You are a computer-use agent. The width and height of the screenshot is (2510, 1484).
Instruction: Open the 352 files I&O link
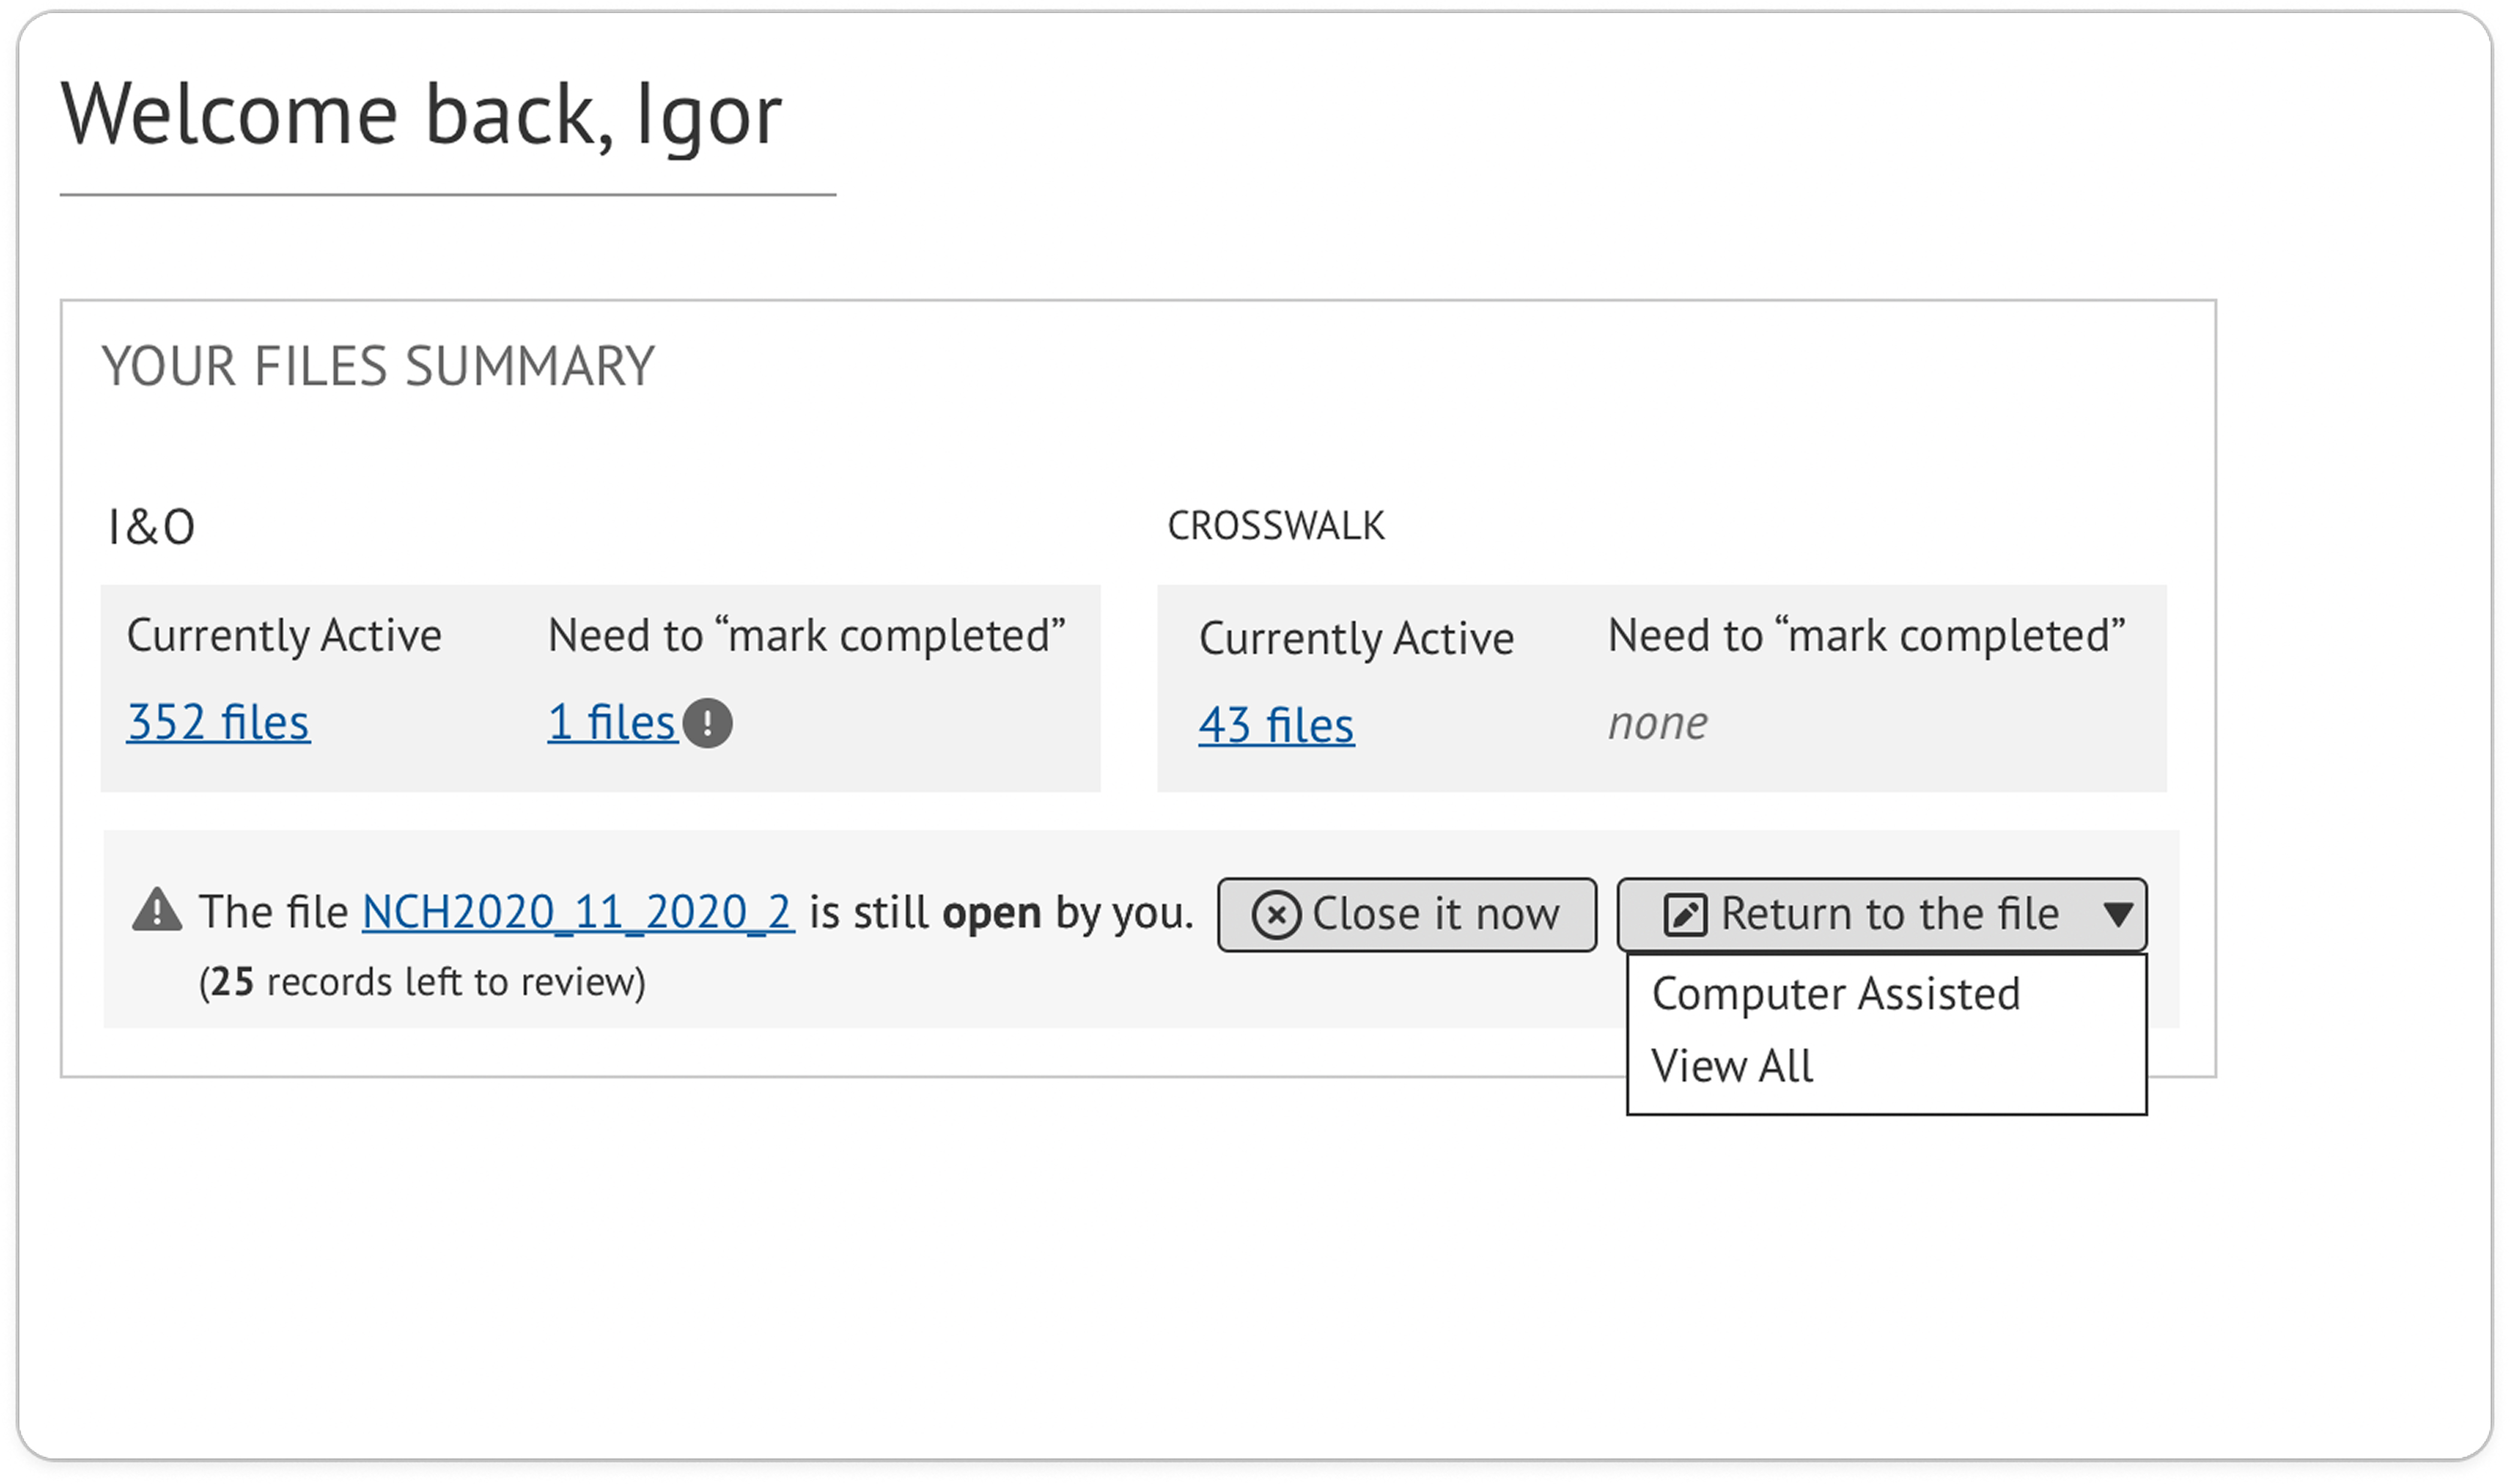[218, 722]
